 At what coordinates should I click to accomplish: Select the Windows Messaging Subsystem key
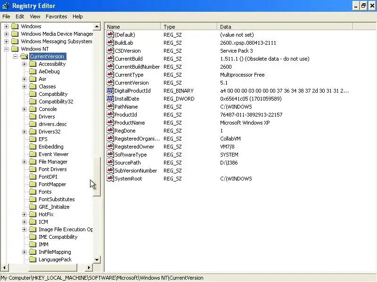tap(56, 41)
